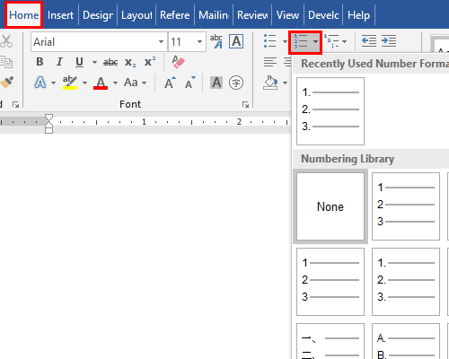
Task: Select recently used 1. 2. 3. format
Action: click(330, 111)
